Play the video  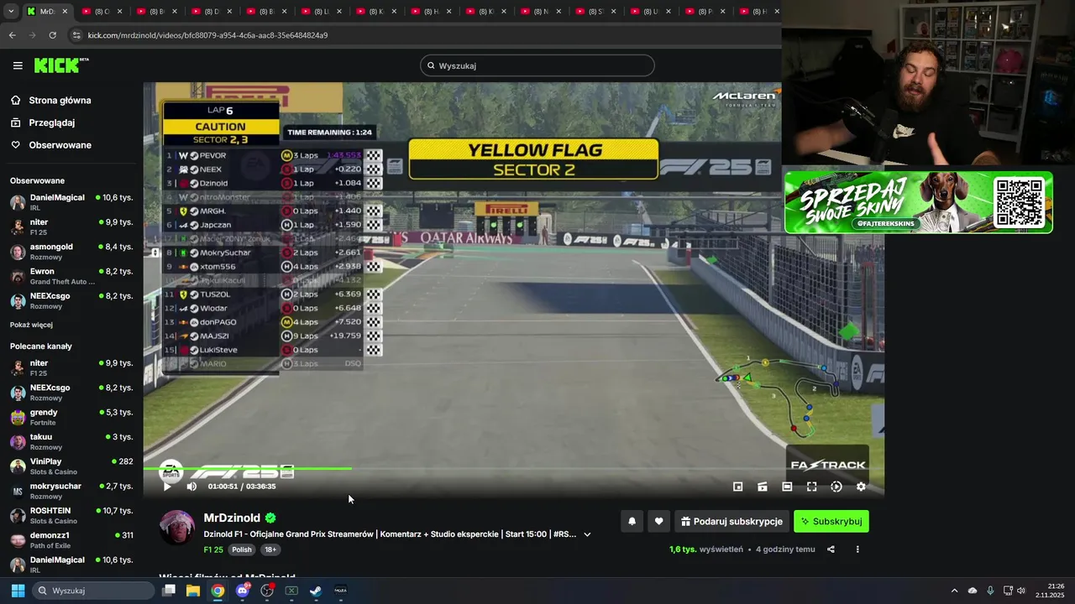point(167,487)
